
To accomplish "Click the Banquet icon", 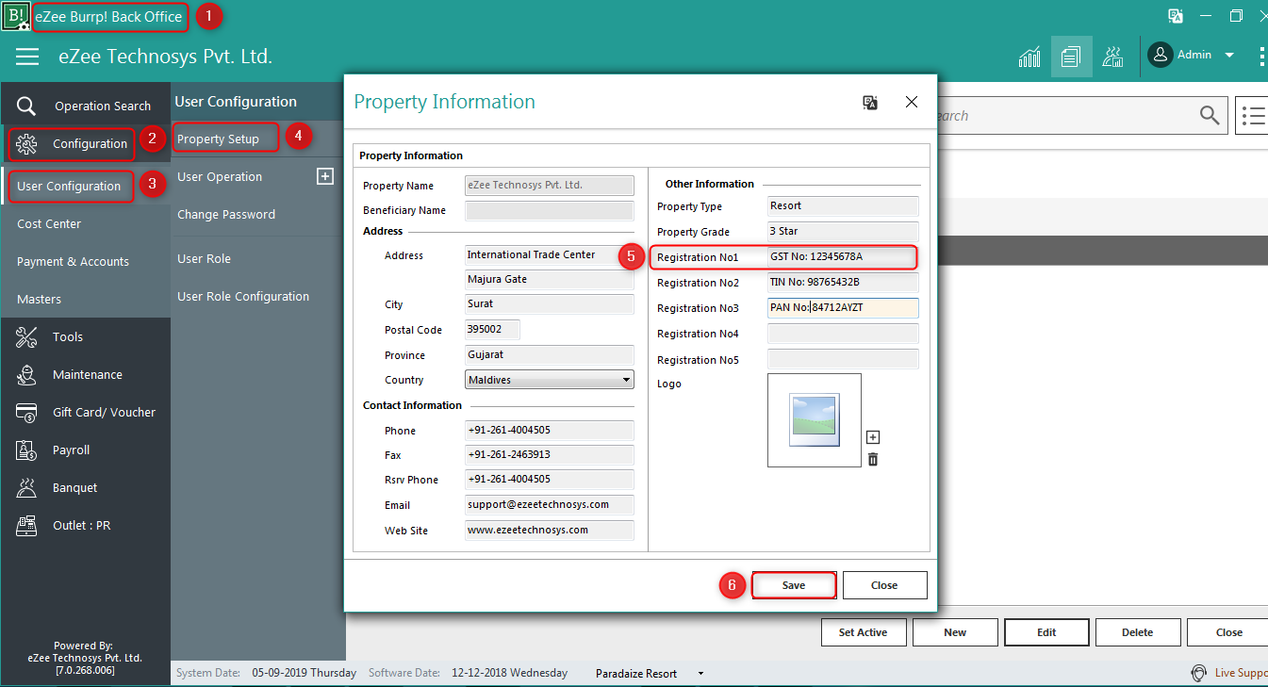I will tap(26, 487).
